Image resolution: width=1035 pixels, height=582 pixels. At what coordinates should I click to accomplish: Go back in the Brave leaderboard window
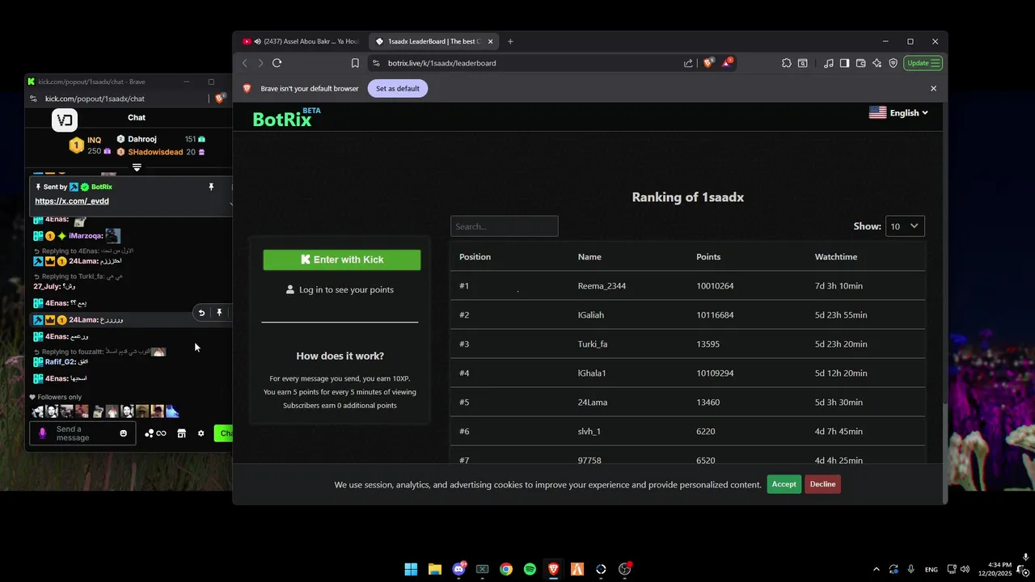pyautogui.click(x=245, y=63)
